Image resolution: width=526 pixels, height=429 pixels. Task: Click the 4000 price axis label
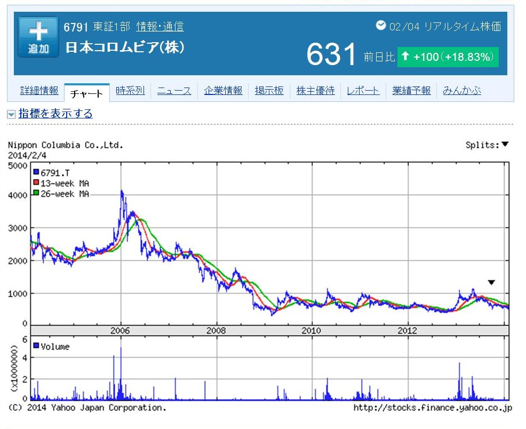coord(18,195)
